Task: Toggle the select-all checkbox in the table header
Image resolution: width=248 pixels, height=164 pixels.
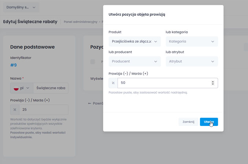Action: click(92, 61)
